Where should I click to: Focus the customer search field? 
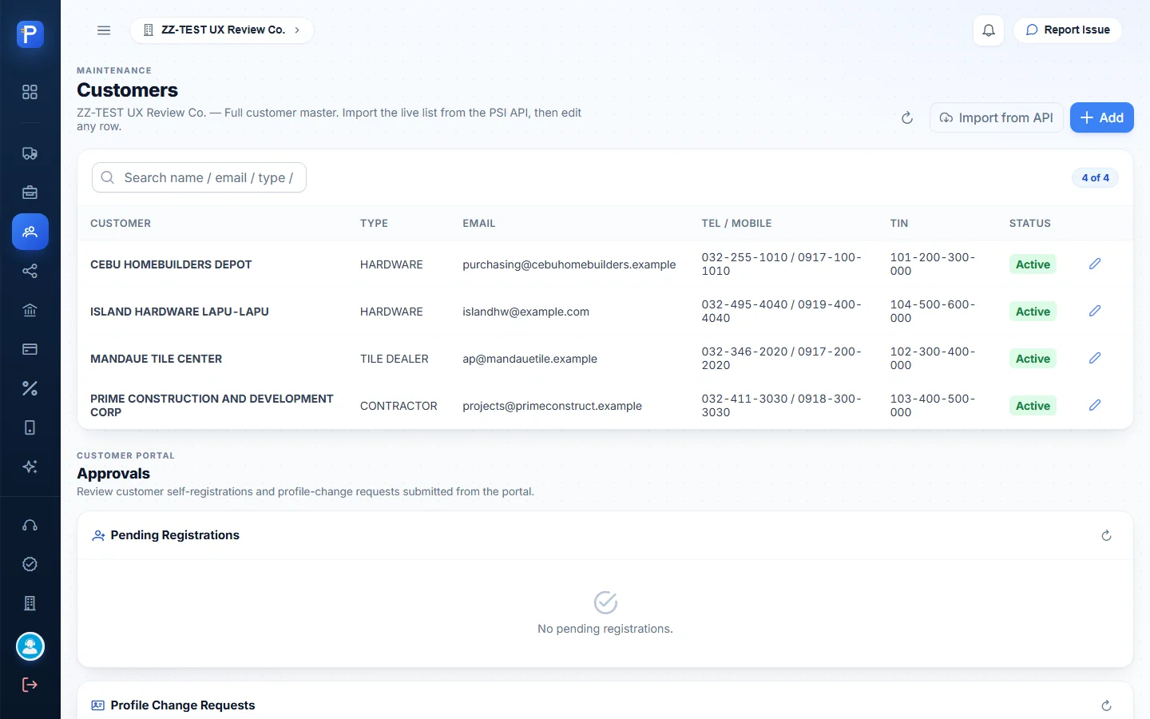200,177
